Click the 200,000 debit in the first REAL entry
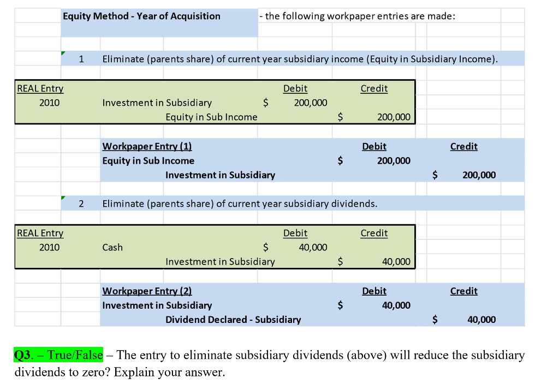The image size is (559, 384). pos(310,103)
